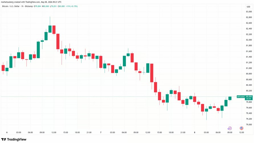Click the BTCUSD price label
Viewport: 254px width, 143px height.
coord(241,96)
